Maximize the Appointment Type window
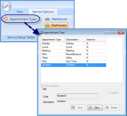 (114, 33)
